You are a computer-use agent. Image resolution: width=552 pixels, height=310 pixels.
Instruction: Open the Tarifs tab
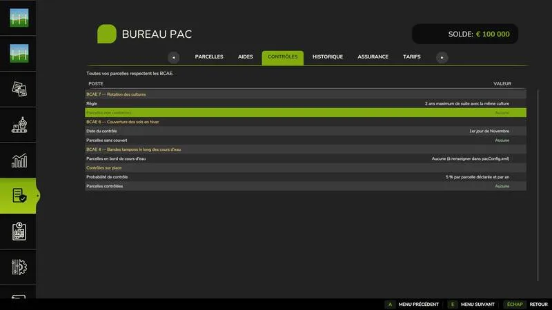tap(411, 56)
